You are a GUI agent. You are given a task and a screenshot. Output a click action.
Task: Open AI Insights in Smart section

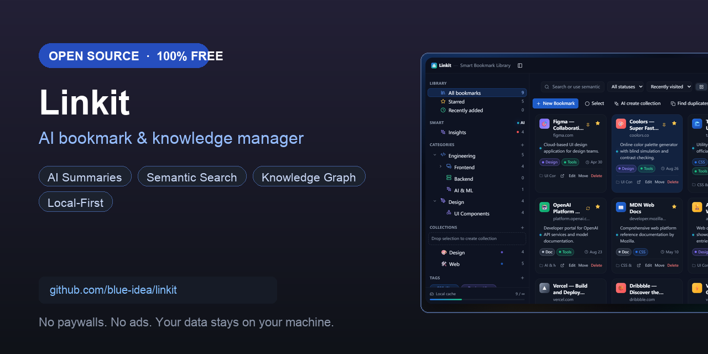pyautogui.click(x=477, y=132)
